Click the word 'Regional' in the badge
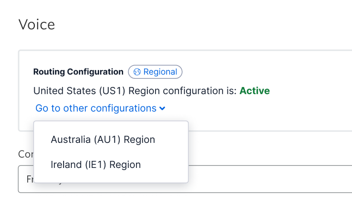Image resolution: width=352 pixels, height=200 pixels. [x=160, y=72]
